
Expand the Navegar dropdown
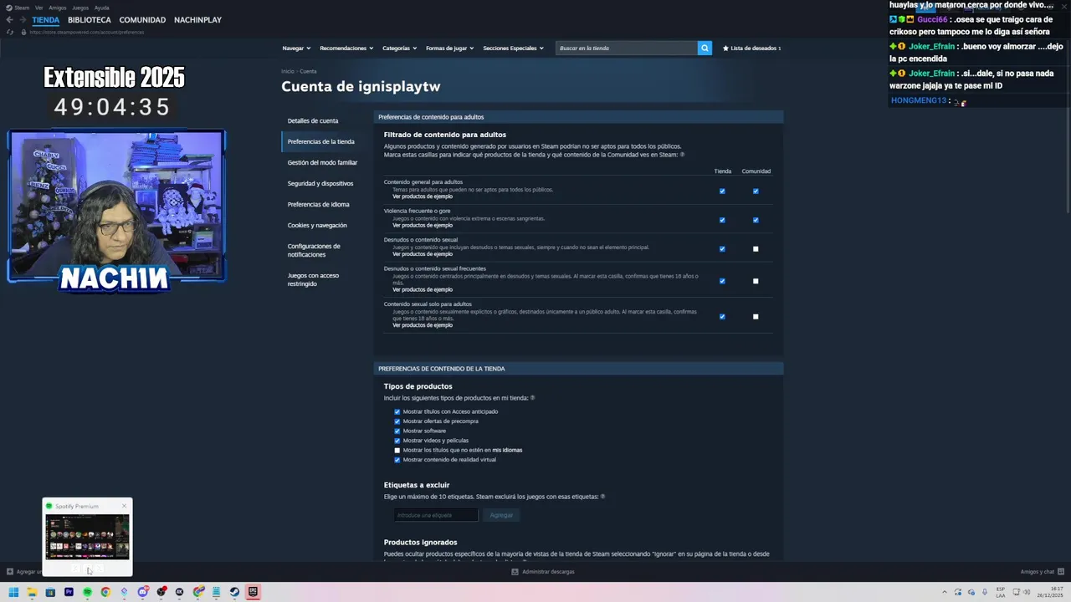coord(296,48)
